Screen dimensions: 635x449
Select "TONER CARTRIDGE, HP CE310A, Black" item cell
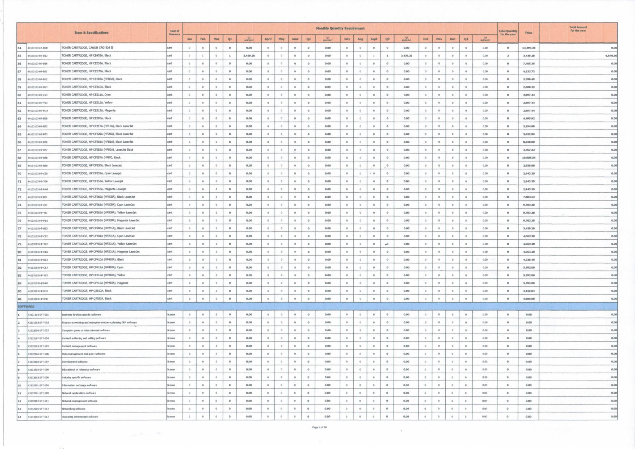point(113,87)
